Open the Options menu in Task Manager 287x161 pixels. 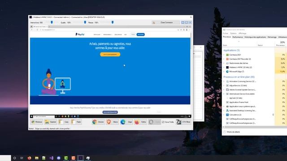pyautogui.click(x=233, y=34)
